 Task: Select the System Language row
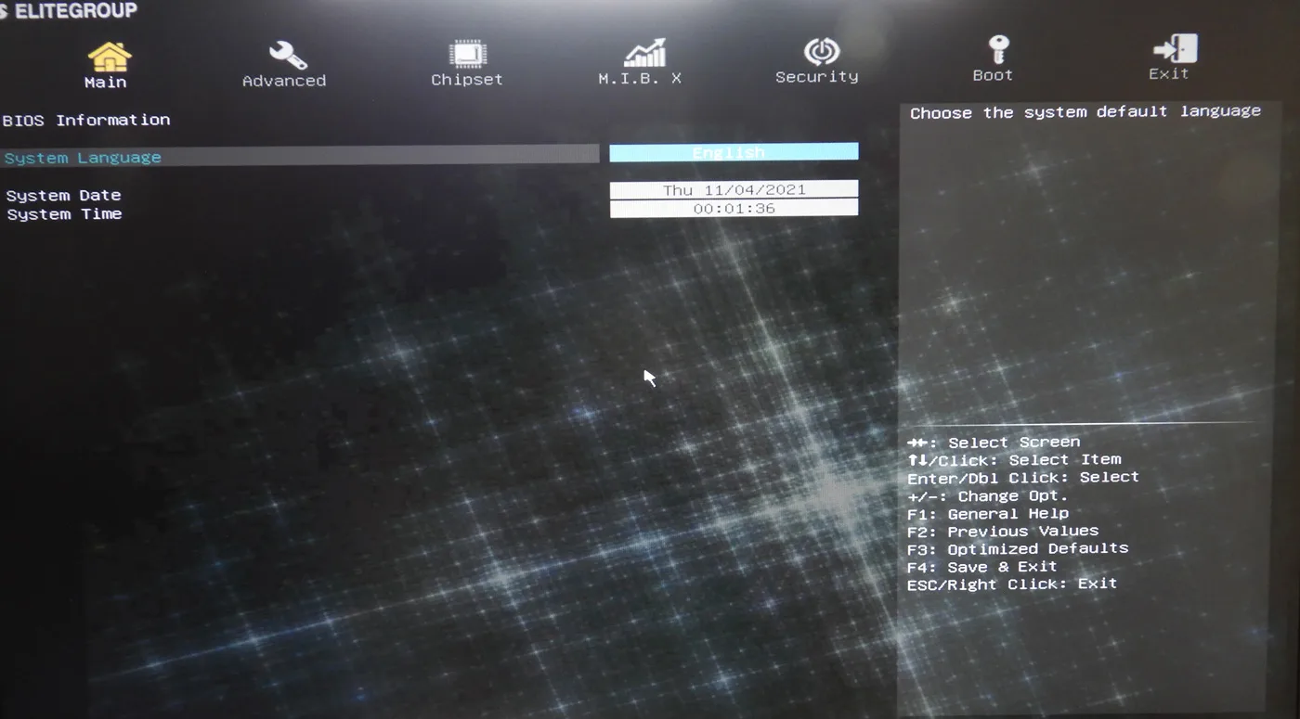300,155
